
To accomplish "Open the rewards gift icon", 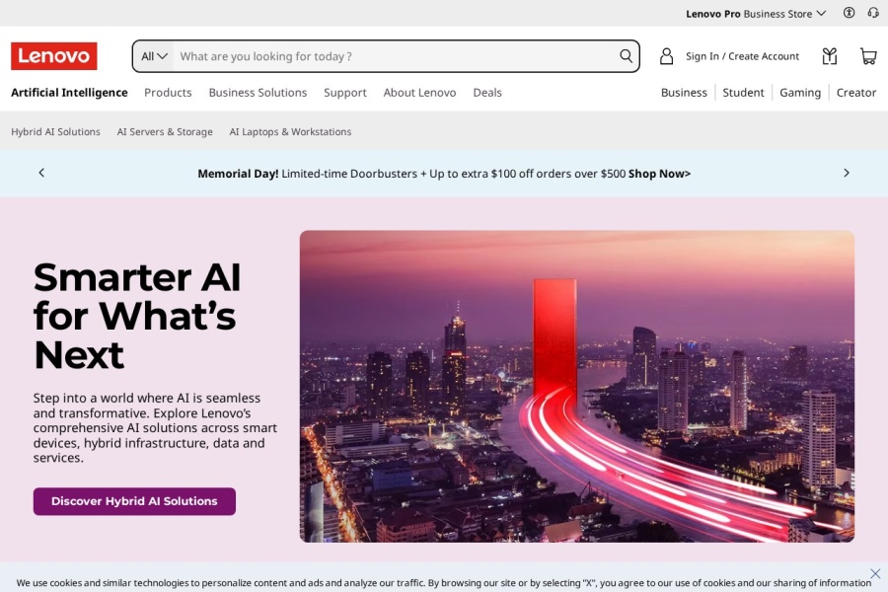I will coord(830,56).
